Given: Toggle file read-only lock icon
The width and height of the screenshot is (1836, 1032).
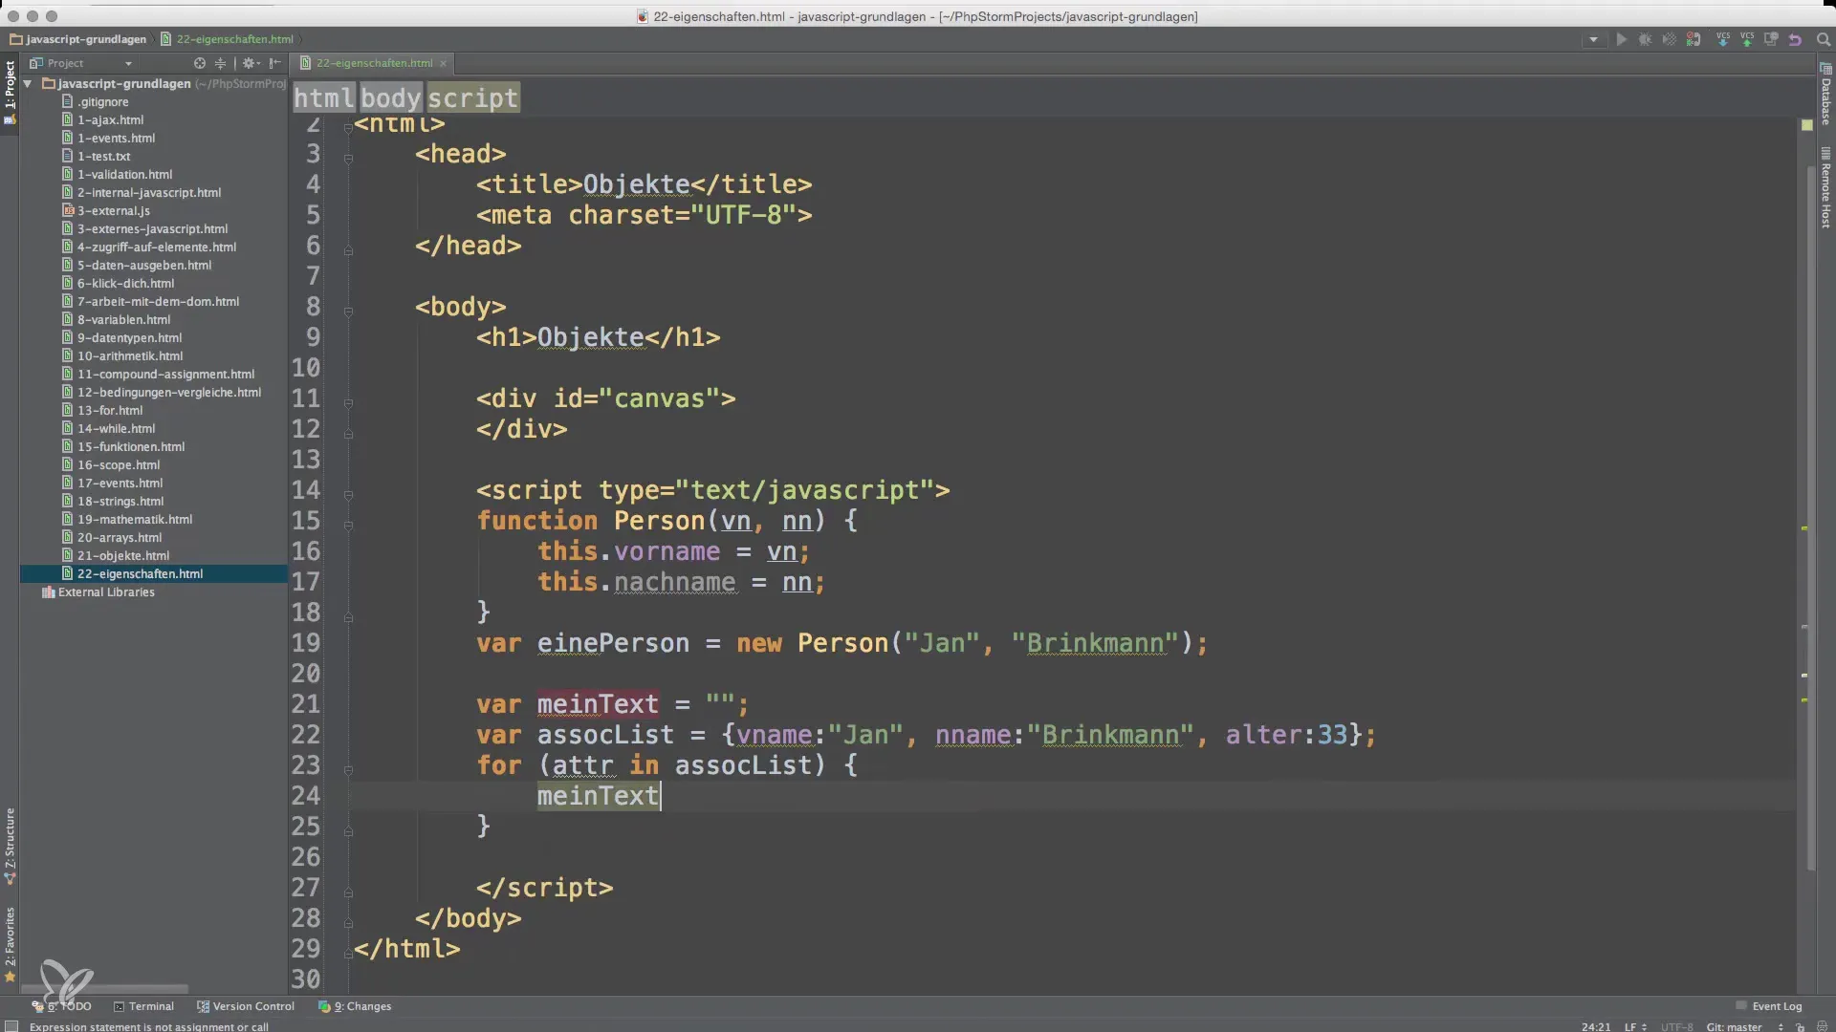Looking at the screenshot, I should pos(1801,1026).
